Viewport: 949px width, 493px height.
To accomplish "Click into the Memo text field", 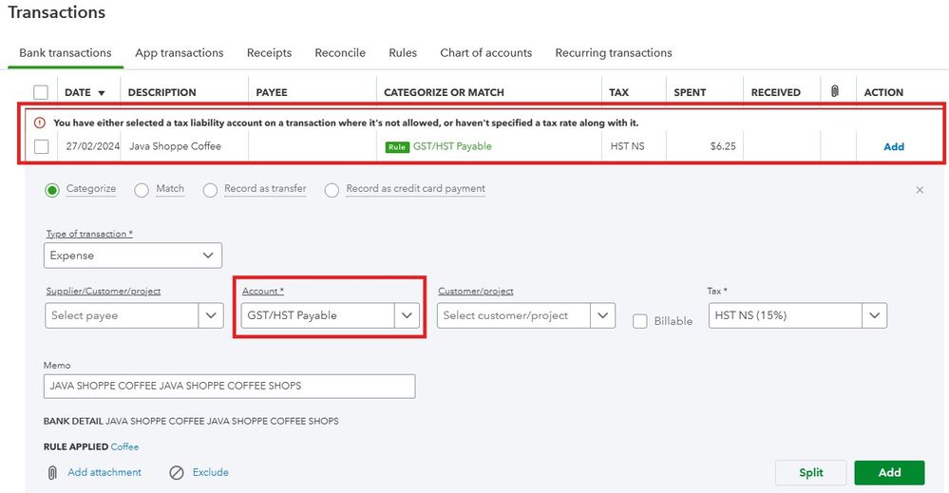I will (x=229, y=386).
